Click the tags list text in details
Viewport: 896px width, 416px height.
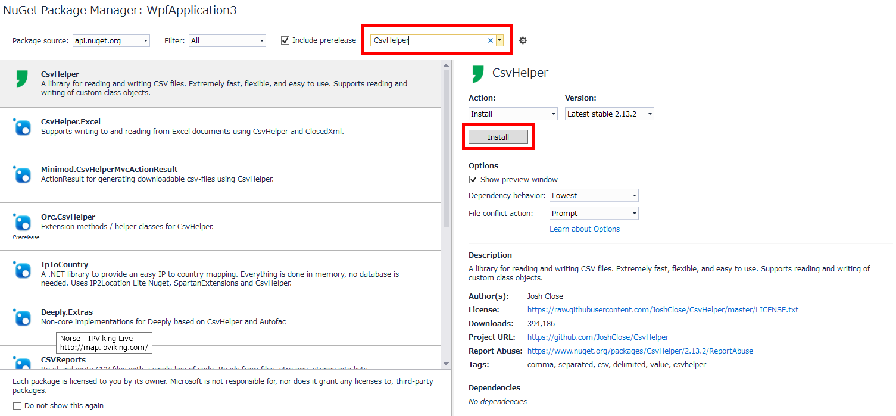click(617, 365)
